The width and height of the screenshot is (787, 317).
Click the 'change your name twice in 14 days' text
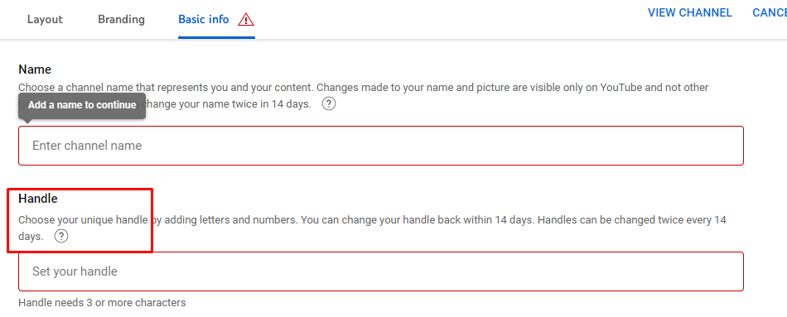228,105
